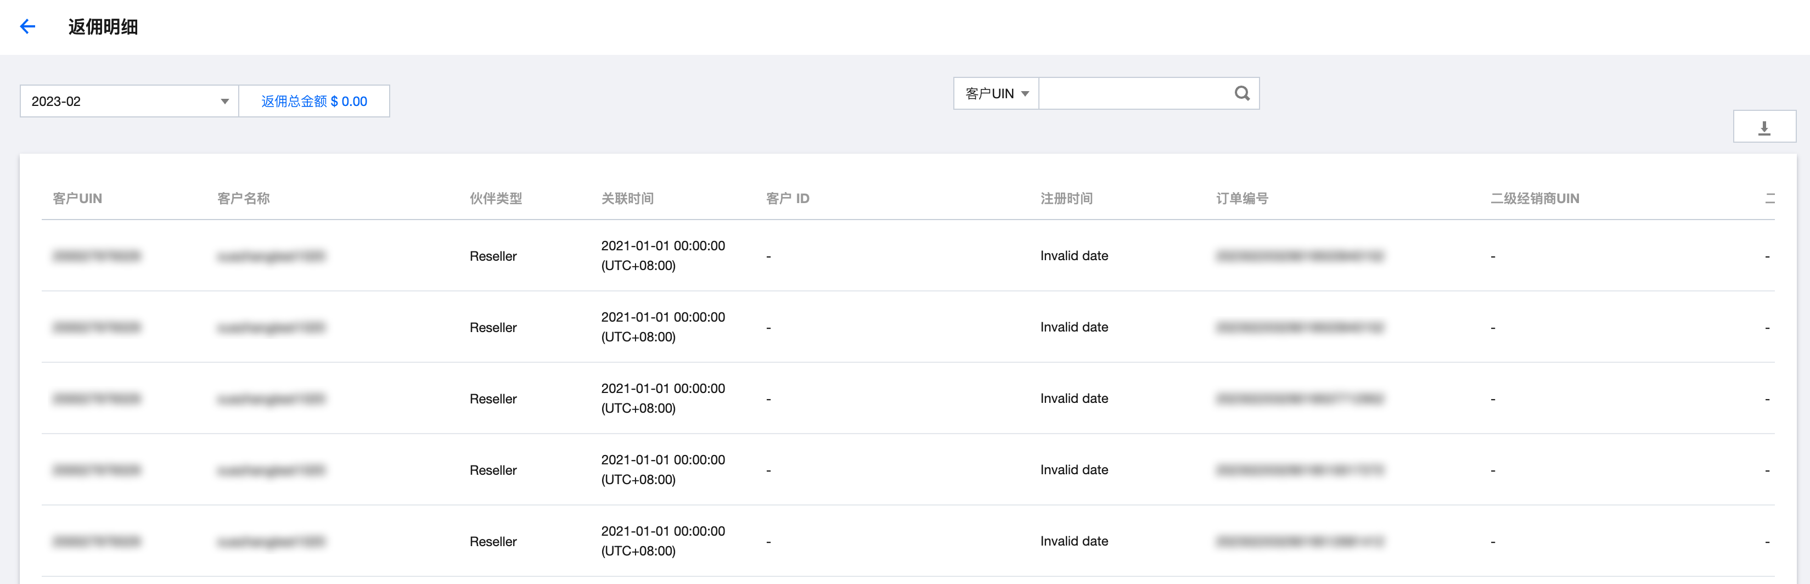The width and height of the screenshot is (1810, 584).
Task: Click the 客户UIN column header
Action: tap(77, 199)
